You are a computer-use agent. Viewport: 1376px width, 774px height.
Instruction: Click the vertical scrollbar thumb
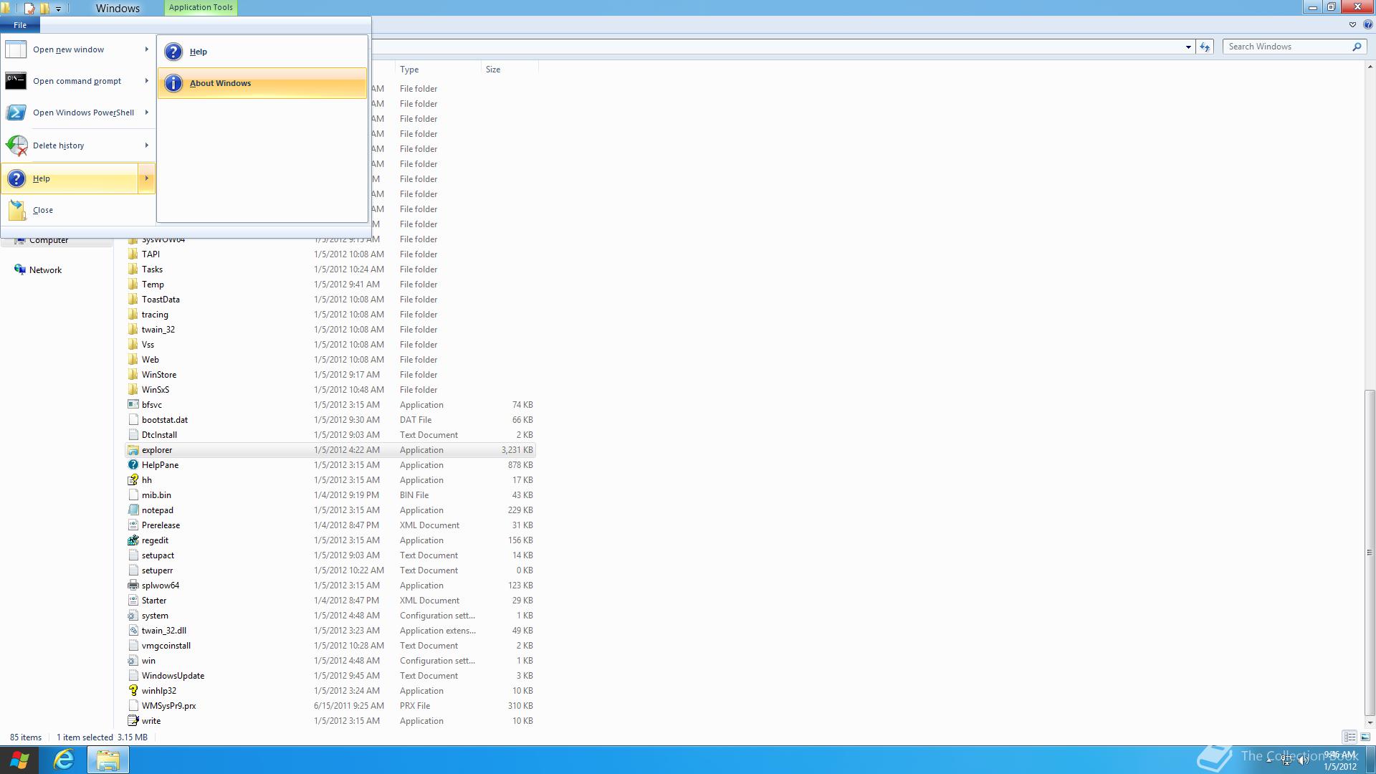coord(1370,552)
